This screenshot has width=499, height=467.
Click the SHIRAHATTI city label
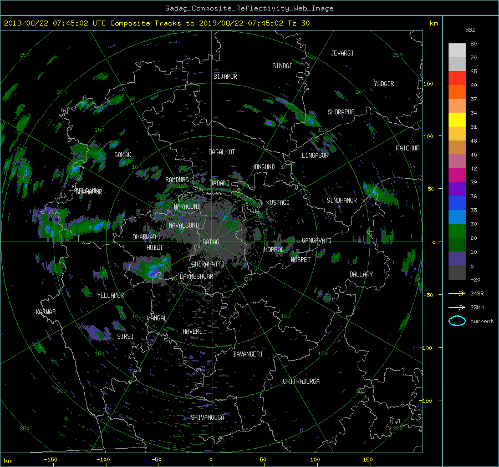208,264
